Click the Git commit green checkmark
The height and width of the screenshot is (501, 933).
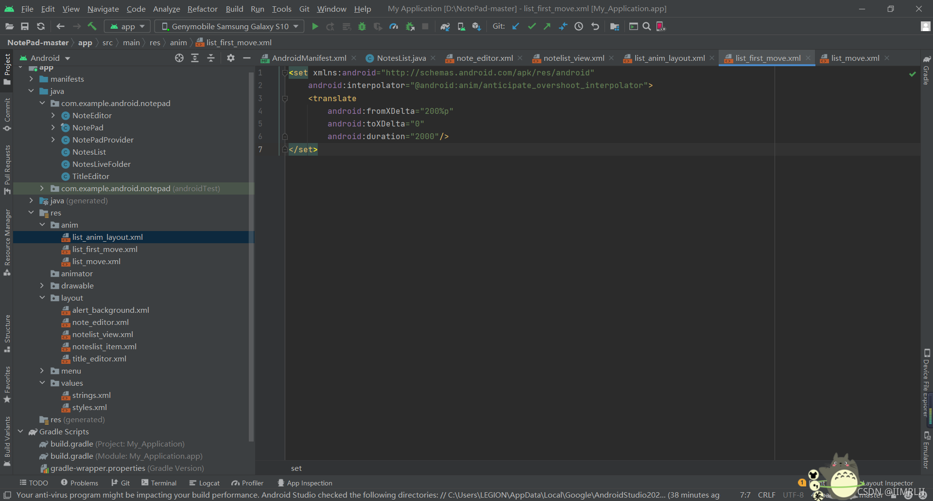click(x=532, y=26)
